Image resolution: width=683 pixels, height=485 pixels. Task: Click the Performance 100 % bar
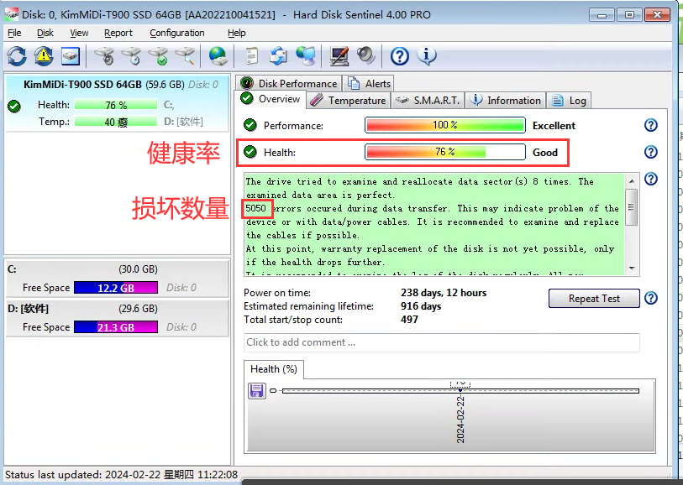(445, 125)
